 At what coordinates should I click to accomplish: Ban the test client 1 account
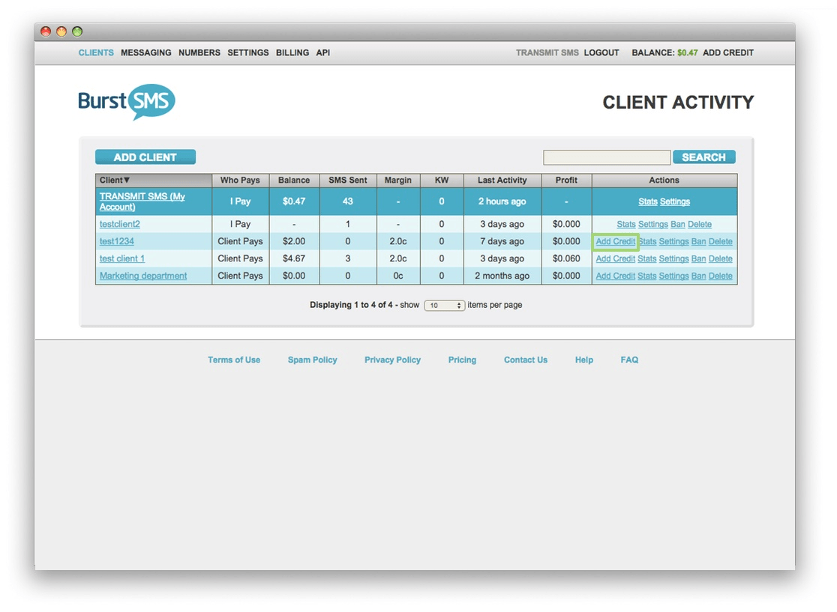[x=698, y=259]
